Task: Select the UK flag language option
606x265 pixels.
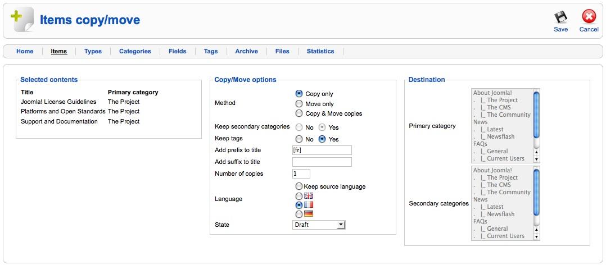Action: click(299, 196)
